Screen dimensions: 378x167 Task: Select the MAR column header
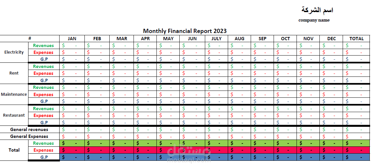tap(122, 39)
